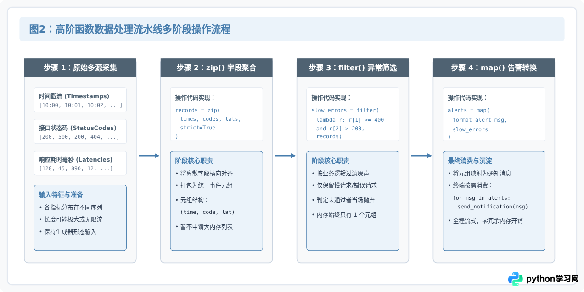Click bullet '判定未通过者当场抛弃'
This screenshot has height=292, width=584.
click(343, 200)
